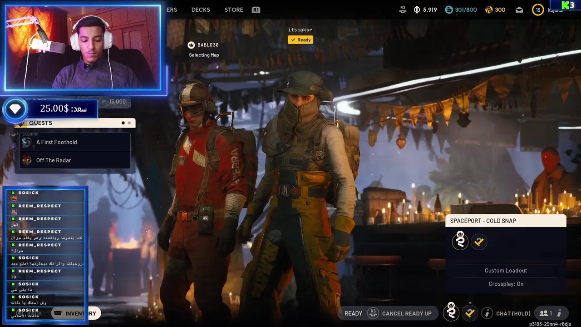Click the A First Foothold quest giver icon
Screen dimensions: 581x327
[27, 142]
